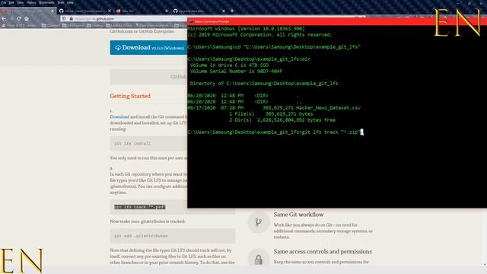Click the 'Directory of' path line in terminal
The width and height of the screenshot is (487, 274).
264,83
